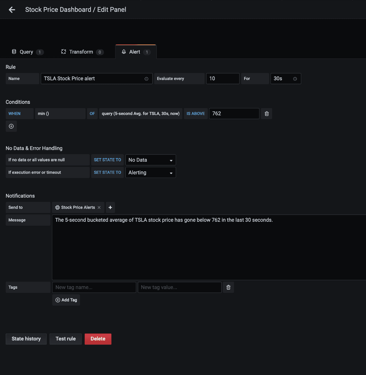Open the State history button

pyautogui.click(x=26, y=339)
